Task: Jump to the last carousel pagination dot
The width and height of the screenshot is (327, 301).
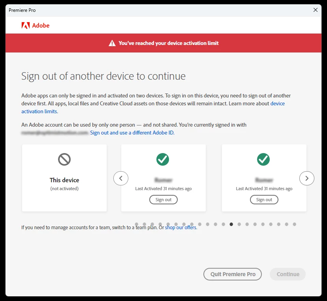Action: coord(295,224)
